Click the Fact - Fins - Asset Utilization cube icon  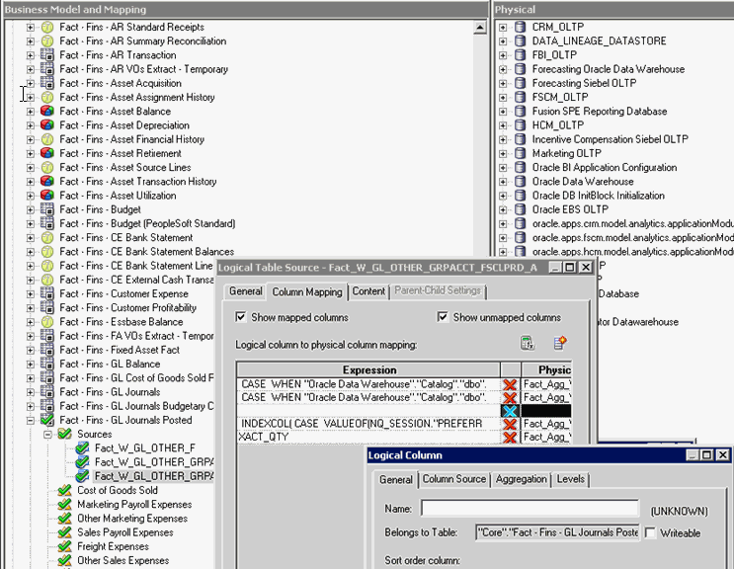click(46, 196)
